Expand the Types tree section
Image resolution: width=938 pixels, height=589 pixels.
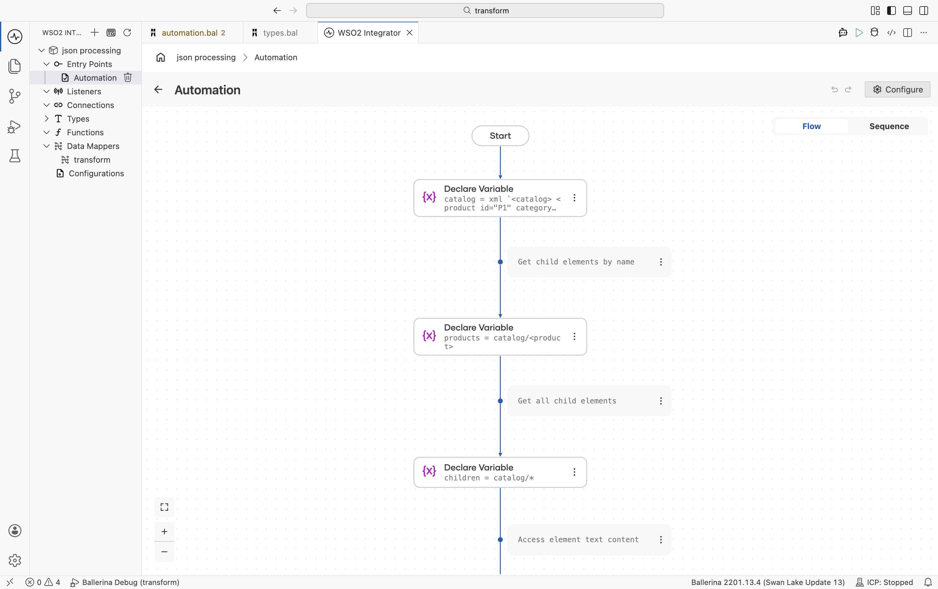point(46,119)
